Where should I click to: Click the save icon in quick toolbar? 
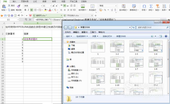(x=5, y=16)
